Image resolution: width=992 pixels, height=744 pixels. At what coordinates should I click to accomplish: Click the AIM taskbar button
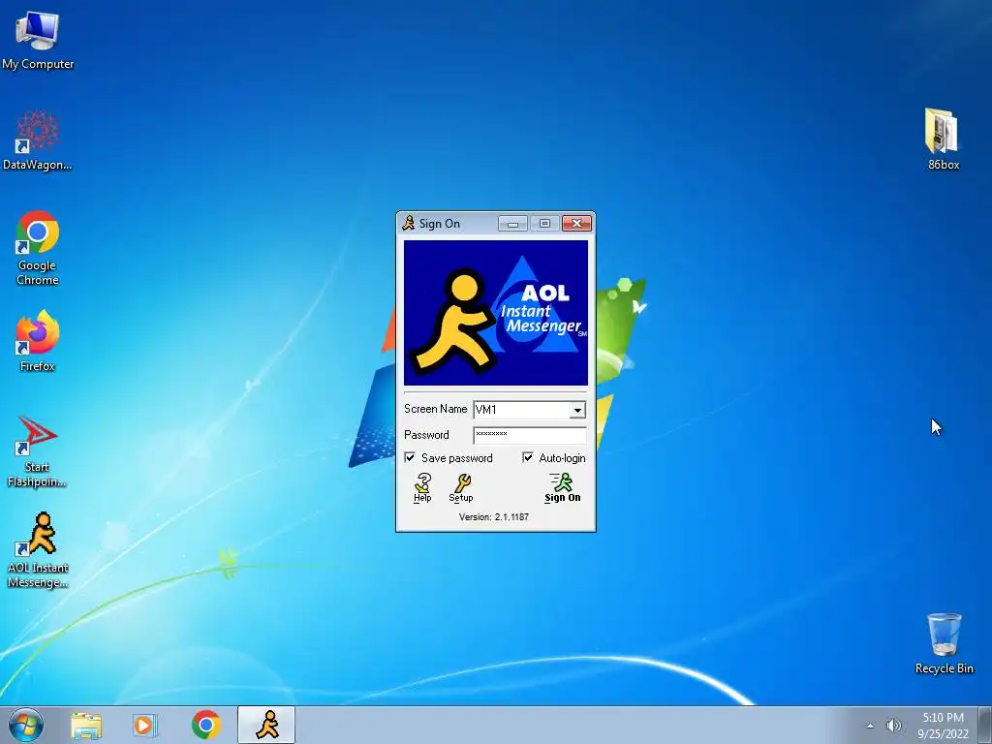coord(266,725)
